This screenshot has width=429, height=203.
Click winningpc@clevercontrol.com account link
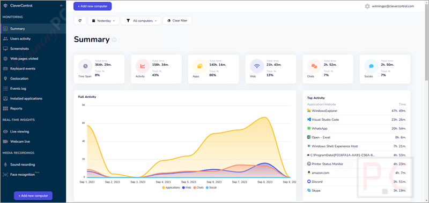coord(393,6)
